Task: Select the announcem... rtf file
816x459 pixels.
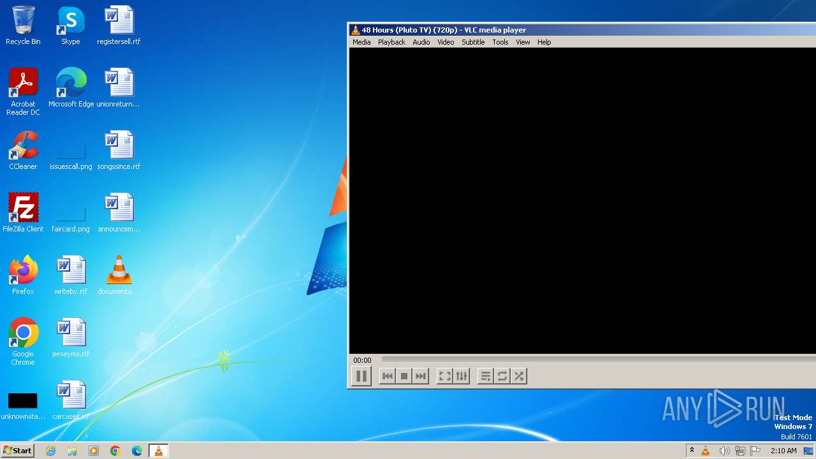Action: pos(119,213)
